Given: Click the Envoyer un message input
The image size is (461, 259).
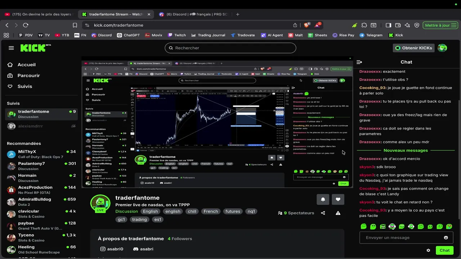Looking at the screenshot, I should 406,237.
